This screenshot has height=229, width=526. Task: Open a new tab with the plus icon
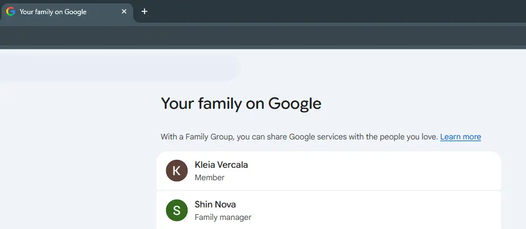pyautogui.click(x=144, y=12)
